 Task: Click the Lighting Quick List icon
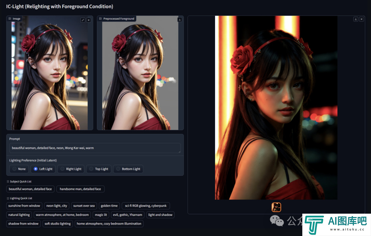point(8,198)
